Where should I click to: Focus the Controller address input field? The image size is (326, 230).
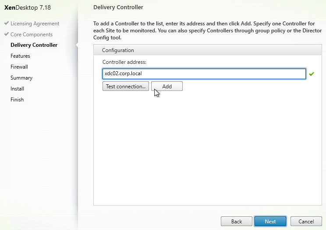tap(204, 74)
